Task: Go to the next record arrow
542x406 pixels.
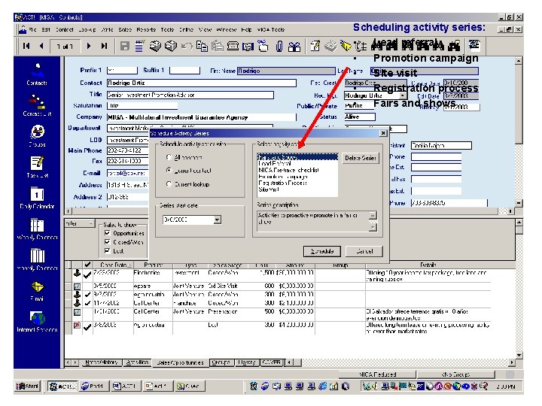Action: coord(89,46)
